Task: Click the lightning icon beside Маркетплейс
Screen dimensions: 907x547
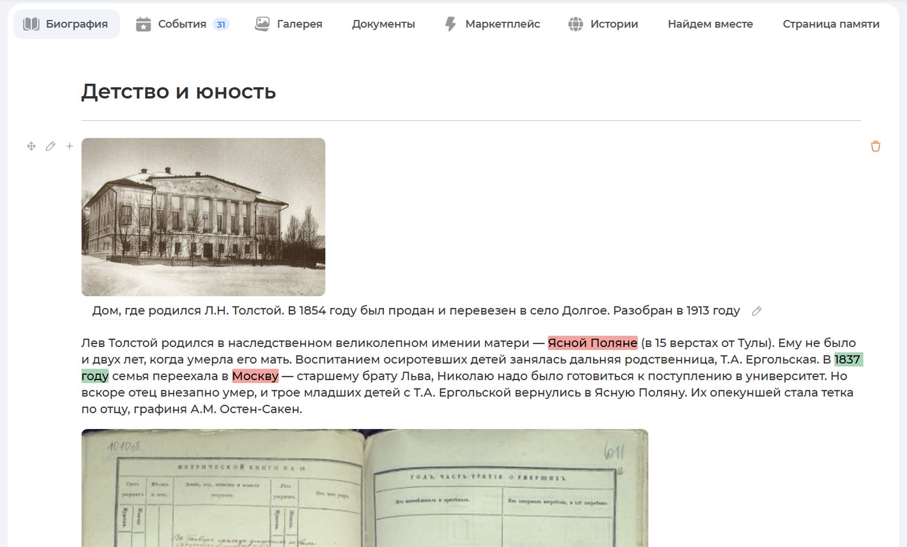Action: 450,24
